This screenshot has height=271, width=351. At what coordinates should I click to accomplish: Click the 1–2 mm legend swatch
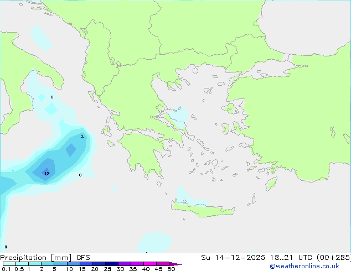point(35,264)
